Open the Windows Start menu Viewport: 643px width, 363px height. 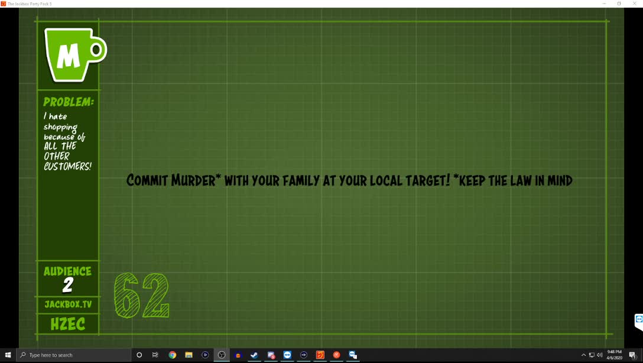8,355
